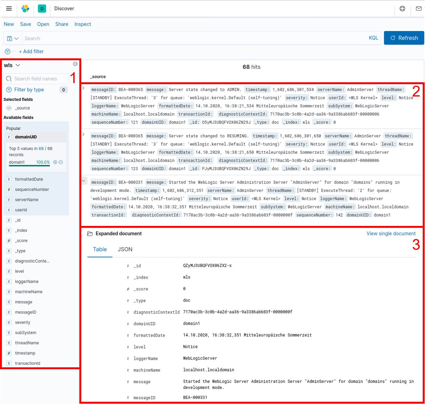Screen dimensions: 425x404
Task: Click the Discover breadcrumb title
Action: (x=64, y=8)
